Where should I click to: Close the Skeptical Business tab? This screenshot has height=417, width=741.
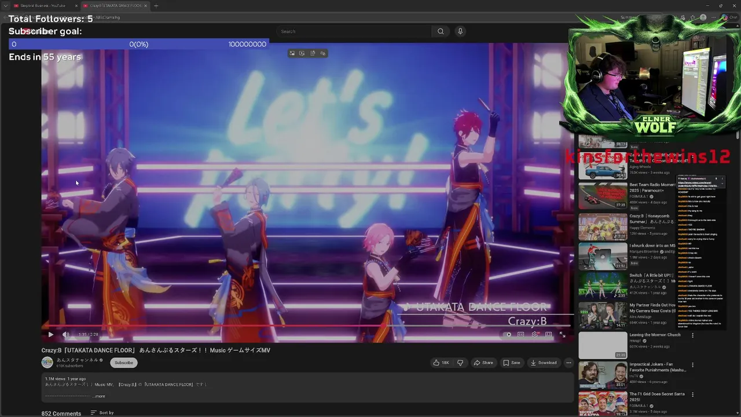click(x=76, y=6)
